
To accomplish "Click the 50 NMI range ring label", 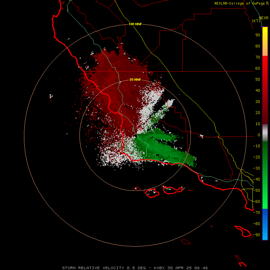I will click(135, 79).
